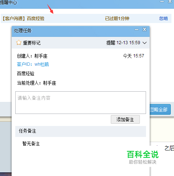
Task: Click the 忽略全部 button
Action: (x=160, y=110)
